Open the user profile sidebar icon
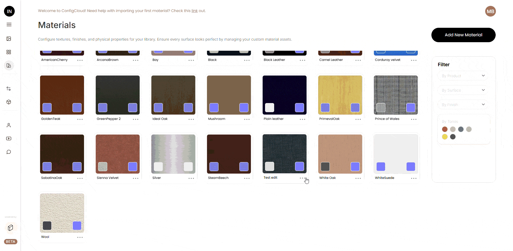 point(9,125)
